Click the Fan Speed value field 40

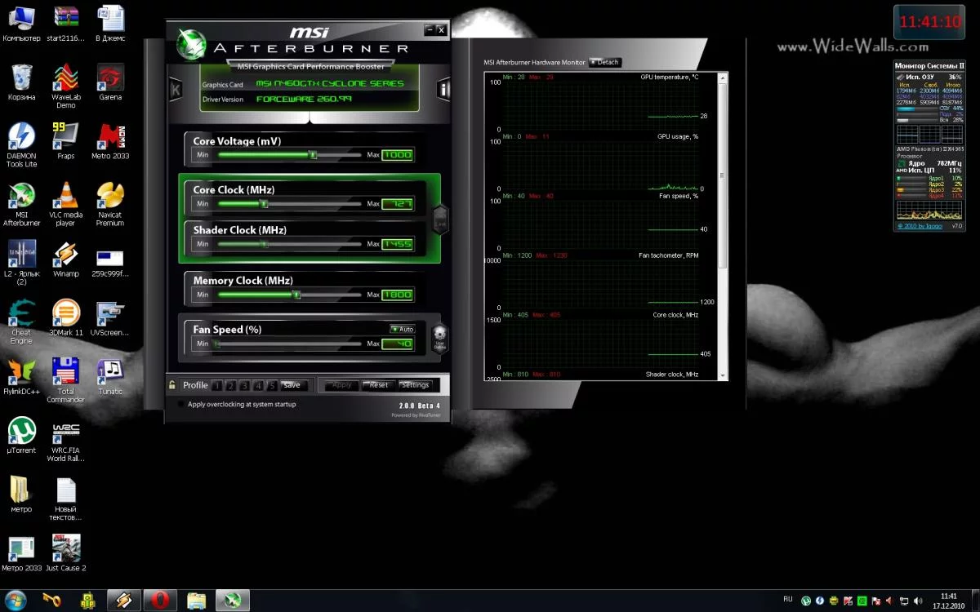tap(398, 344)
